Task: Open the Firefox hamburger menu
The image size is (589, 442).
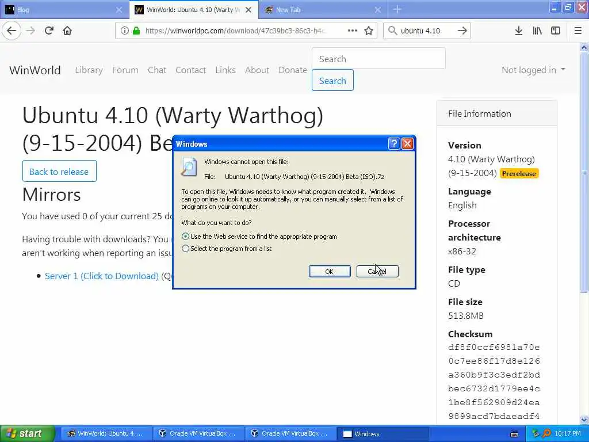Action: click(x=577, y=31)
